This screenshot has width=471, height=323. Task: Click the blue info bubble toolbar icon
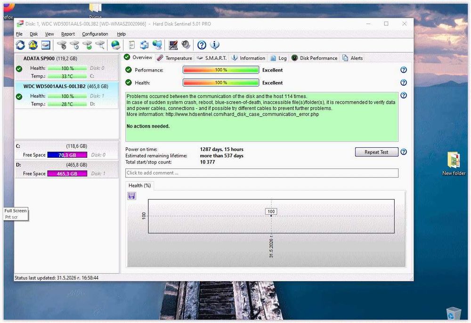point(214,45)
